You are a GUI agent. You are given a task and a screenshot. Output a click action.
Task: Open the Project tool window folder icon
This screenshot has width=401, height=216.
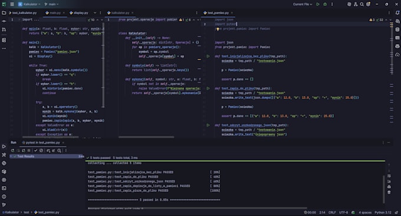[4, 13]
